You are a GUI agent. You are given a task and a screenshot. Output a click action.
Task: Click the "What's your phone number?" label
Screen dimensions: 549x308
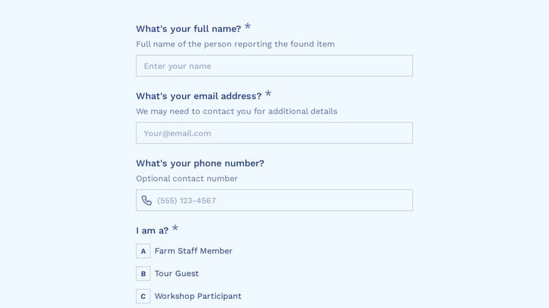pos(200,164)
